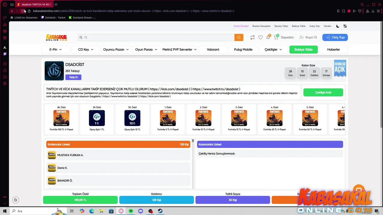Click the refresh arrows icon beside Yardım

coord(345,26)
